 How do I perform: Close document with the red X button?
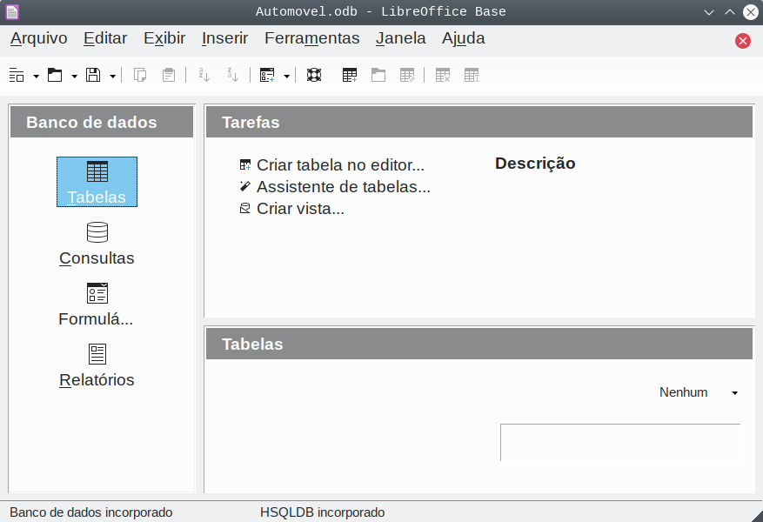pos(743,41)
